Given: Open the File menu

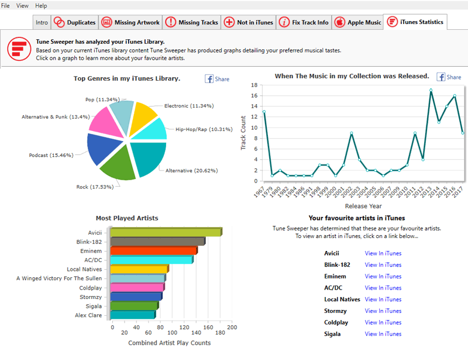Looking at the screenshot, I should coord(5,6).
